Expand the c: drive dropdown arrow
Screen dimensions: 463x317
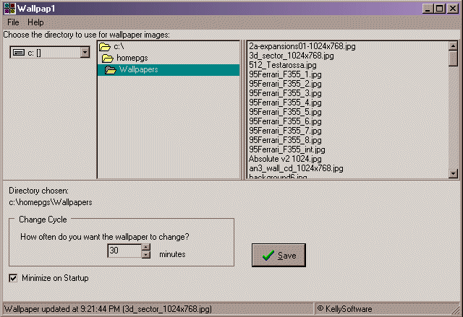click(85, 53)
